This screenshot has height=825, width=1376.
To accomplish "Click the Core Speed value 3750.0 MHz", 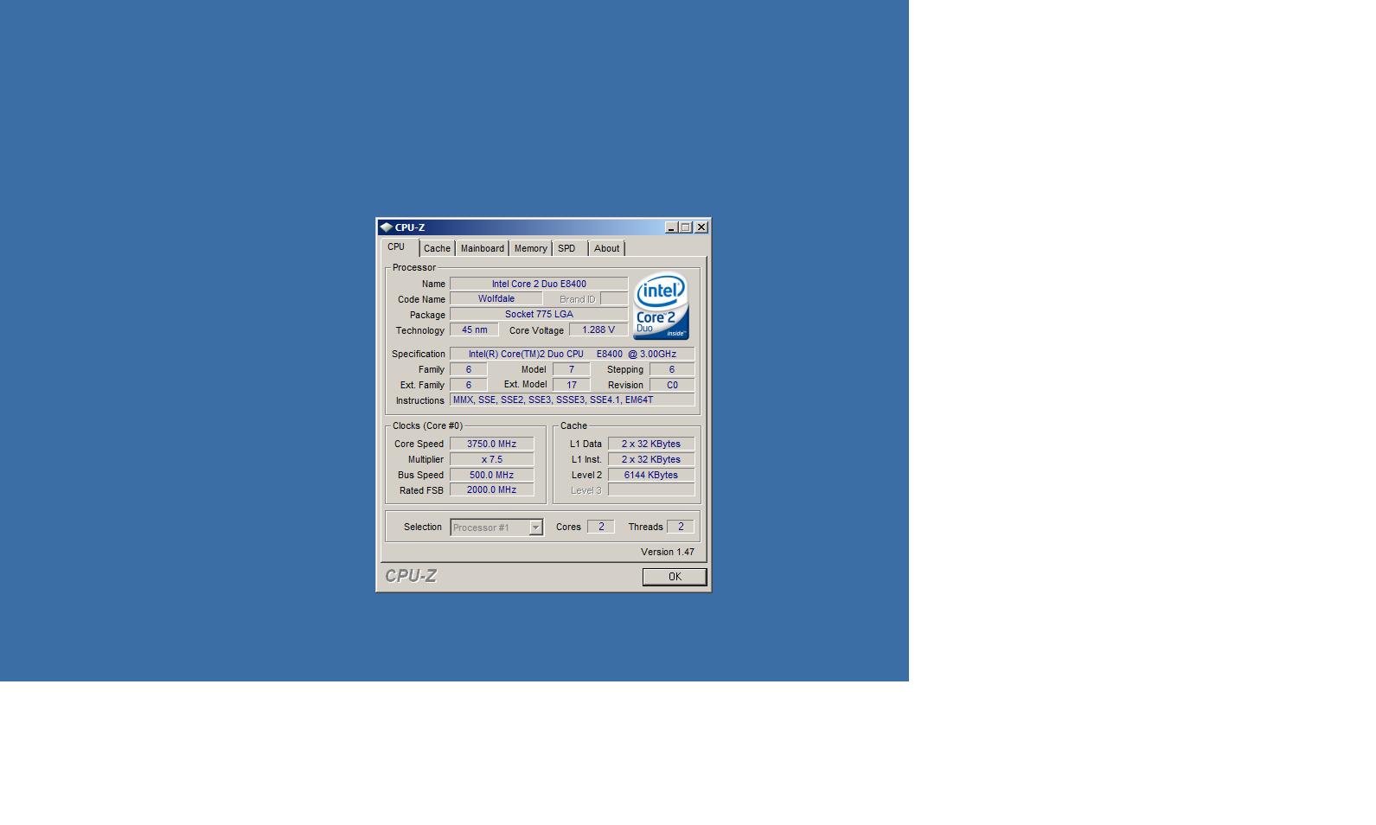I will click(x=491, y=444).
